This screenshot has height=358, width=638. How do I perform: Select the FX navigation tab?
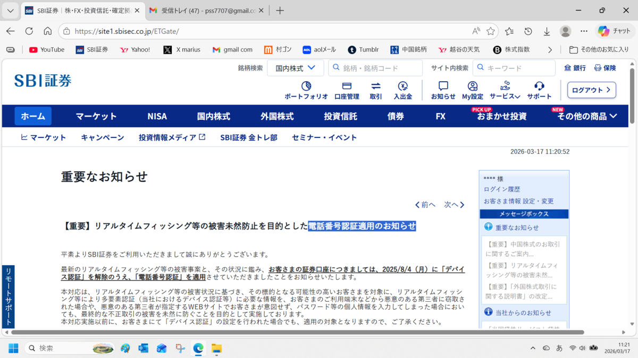click(440, 116)
